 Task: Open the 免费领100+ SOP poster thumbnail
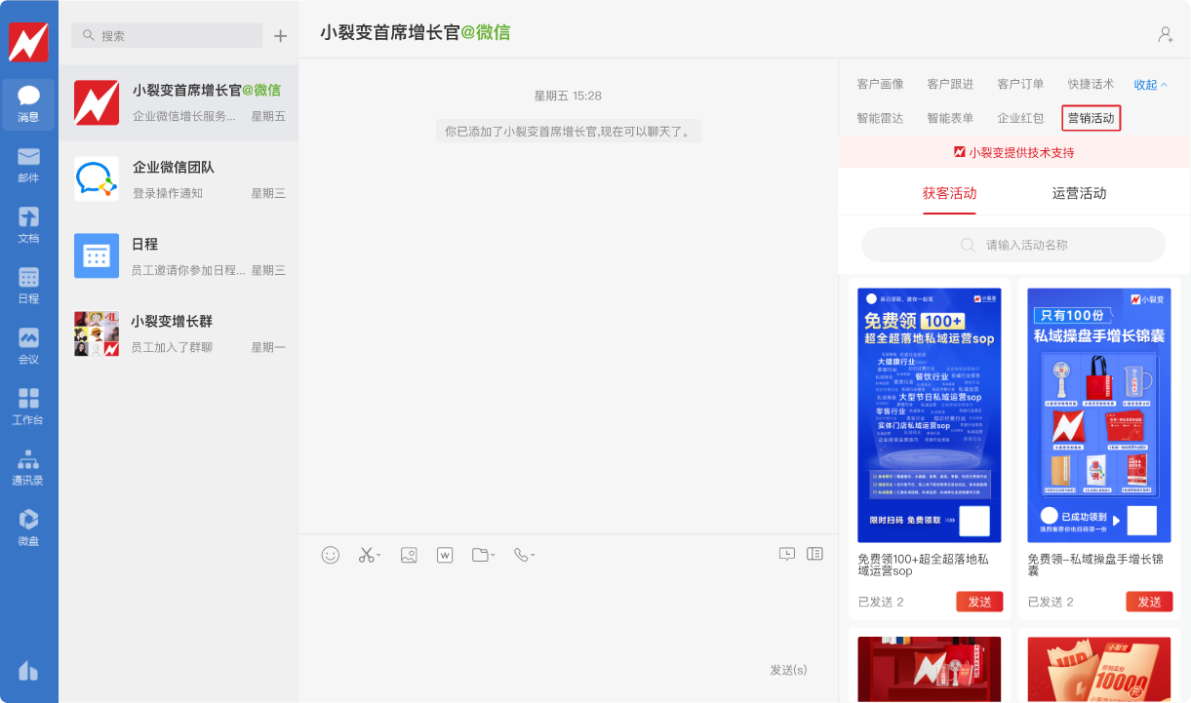(930, 415)
